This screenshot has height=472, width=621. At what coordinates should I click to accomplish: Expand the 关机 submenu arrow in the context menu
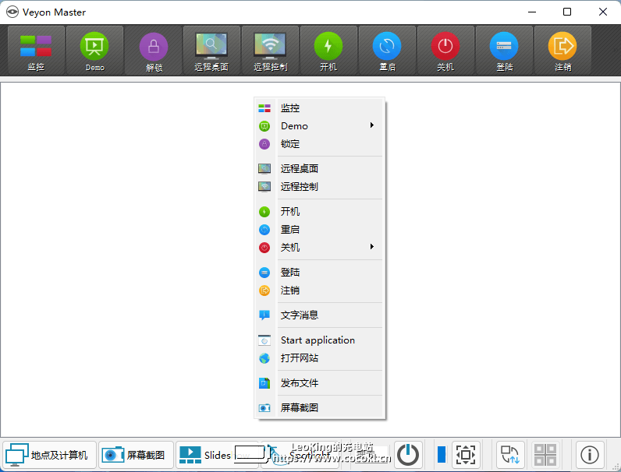[372, 247]
